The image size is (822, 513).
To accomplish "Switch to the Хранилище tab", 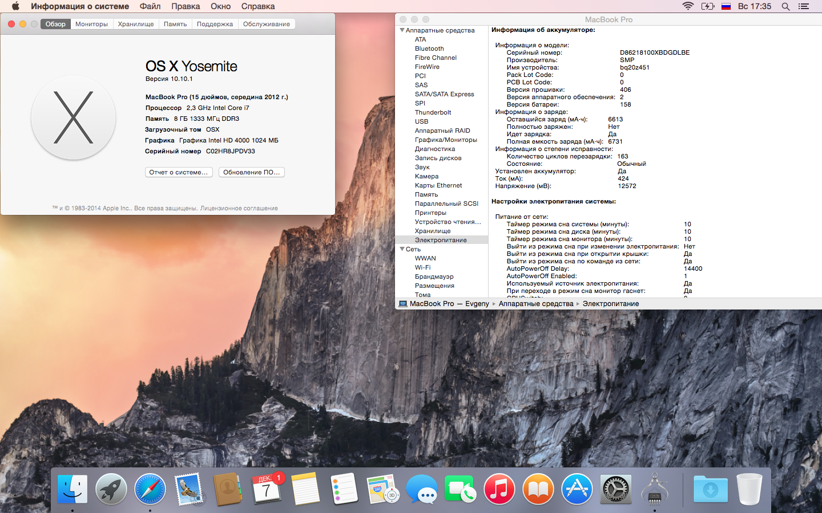I will pyautogui.click(x=136, y=24).
